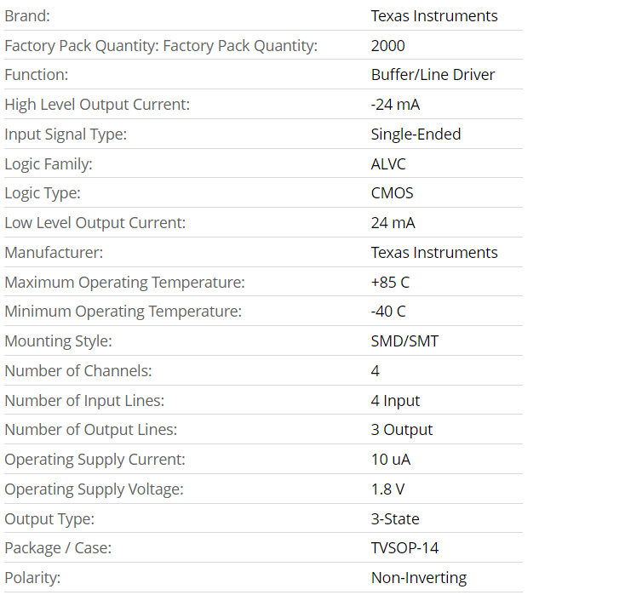Click the CMOS logic type value

pos(392,193)
